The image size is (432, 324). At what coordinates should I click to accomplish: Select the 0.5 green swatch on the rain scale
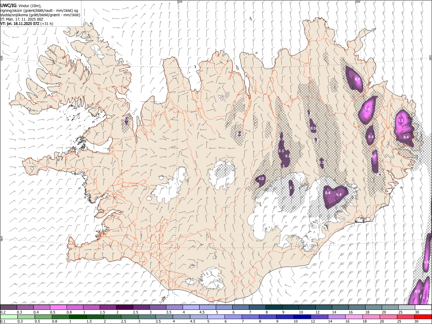pos(43,317)
